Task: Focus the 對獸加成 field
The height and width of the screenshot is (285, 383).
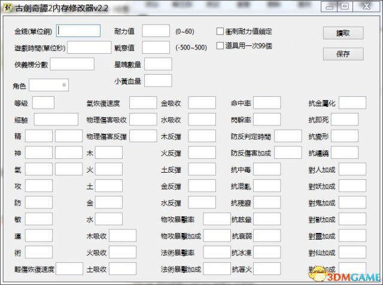Action: tap(352, 219)
